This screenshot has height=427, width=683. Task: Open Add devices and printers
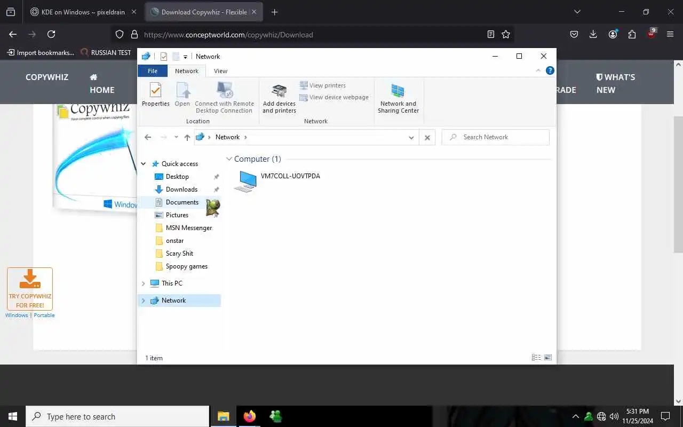(x=279, y=98)
